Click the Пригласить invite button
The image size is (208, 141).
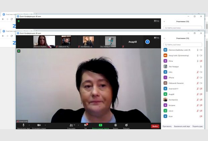click(x=167, y=127)
